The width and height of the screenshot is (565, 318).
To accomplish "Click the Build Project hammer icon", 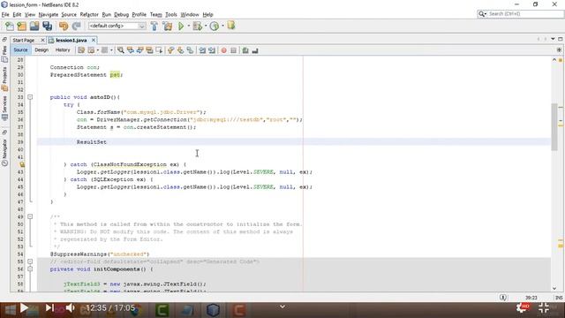I will click(x=154, y=26).
